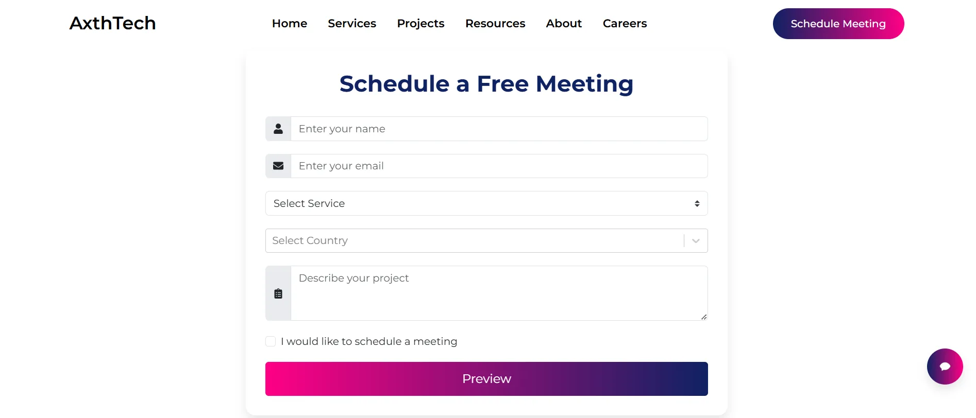Click into the "Enter your email" field
The image size is (976, 418).
(x=499, y=166)
